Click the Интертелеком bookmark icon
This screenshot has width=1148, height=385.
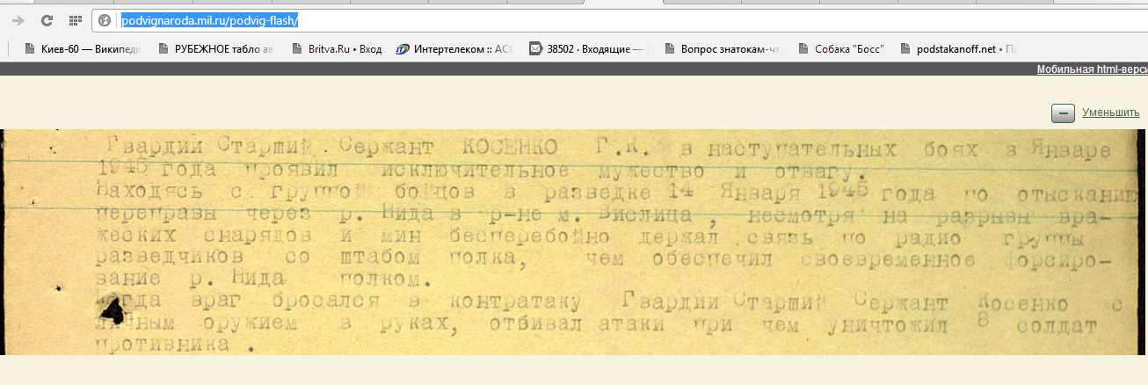point(403,49)
